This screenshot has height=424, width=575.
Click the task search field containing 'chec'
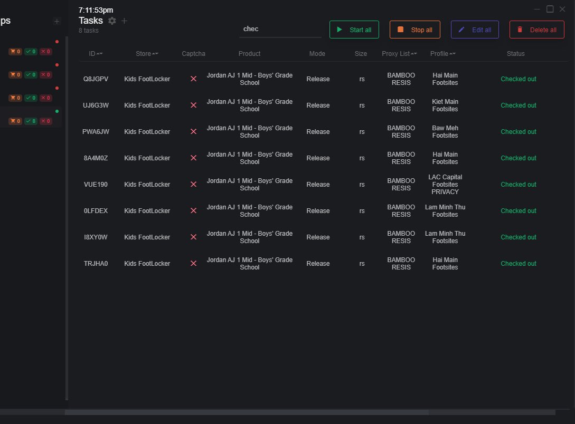coord(280,29)
